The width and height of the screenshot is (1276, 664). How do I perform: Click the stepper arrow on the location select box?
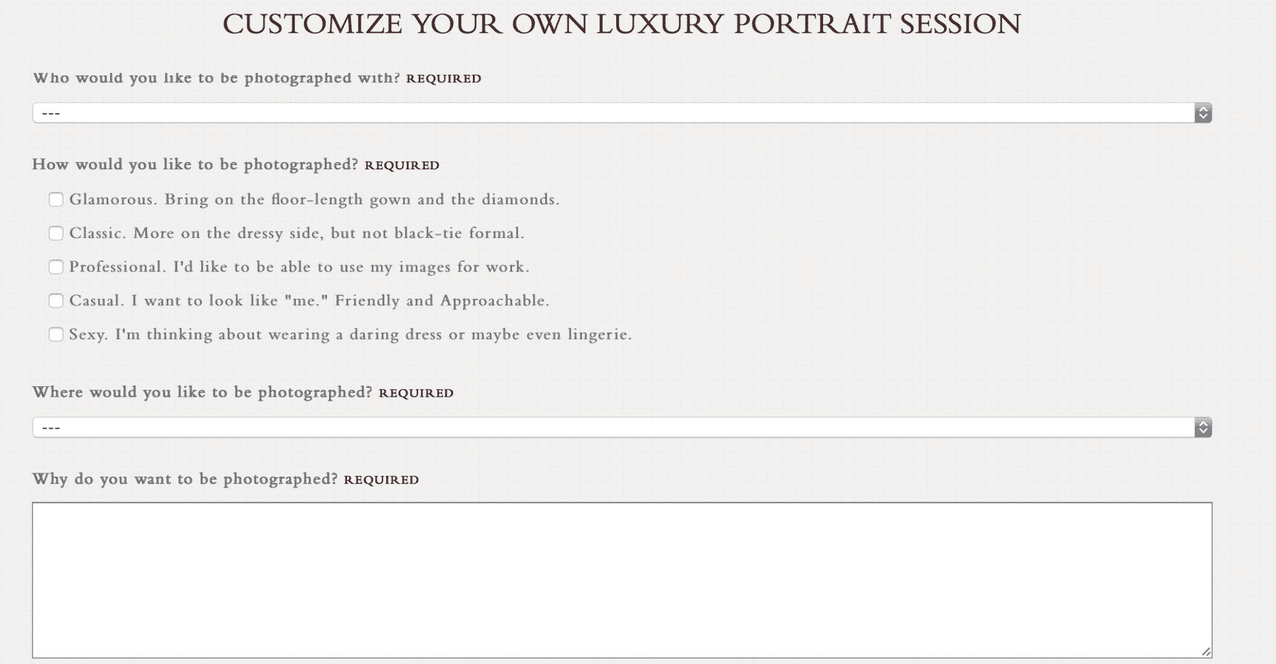[1203, 427]
